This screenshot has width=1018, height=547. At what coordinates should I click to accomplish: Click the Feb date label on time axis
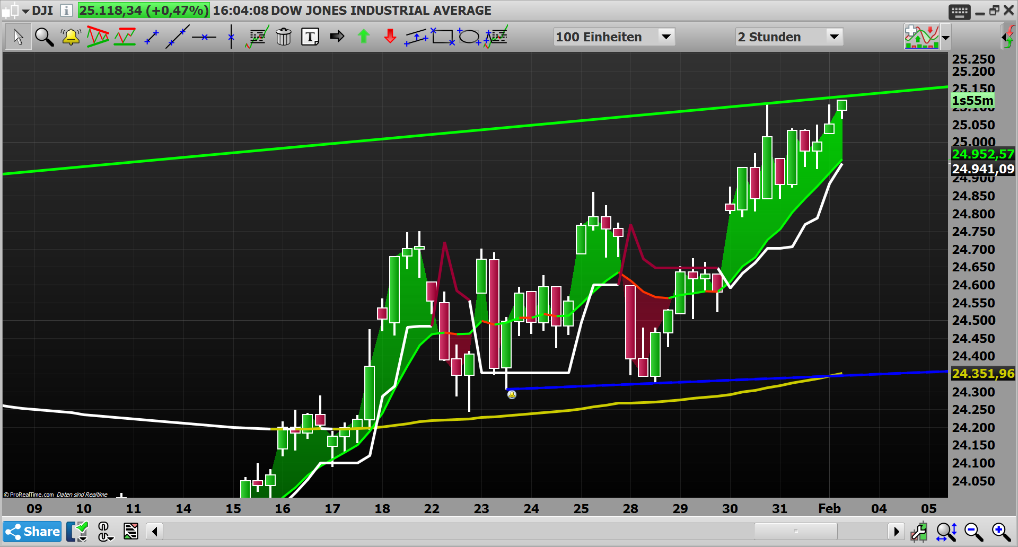(829, 509)
